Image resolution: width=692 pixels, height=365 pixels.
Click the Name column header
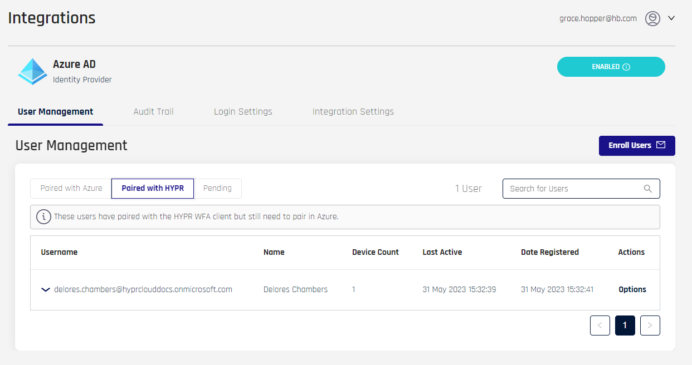coord(274,252)
